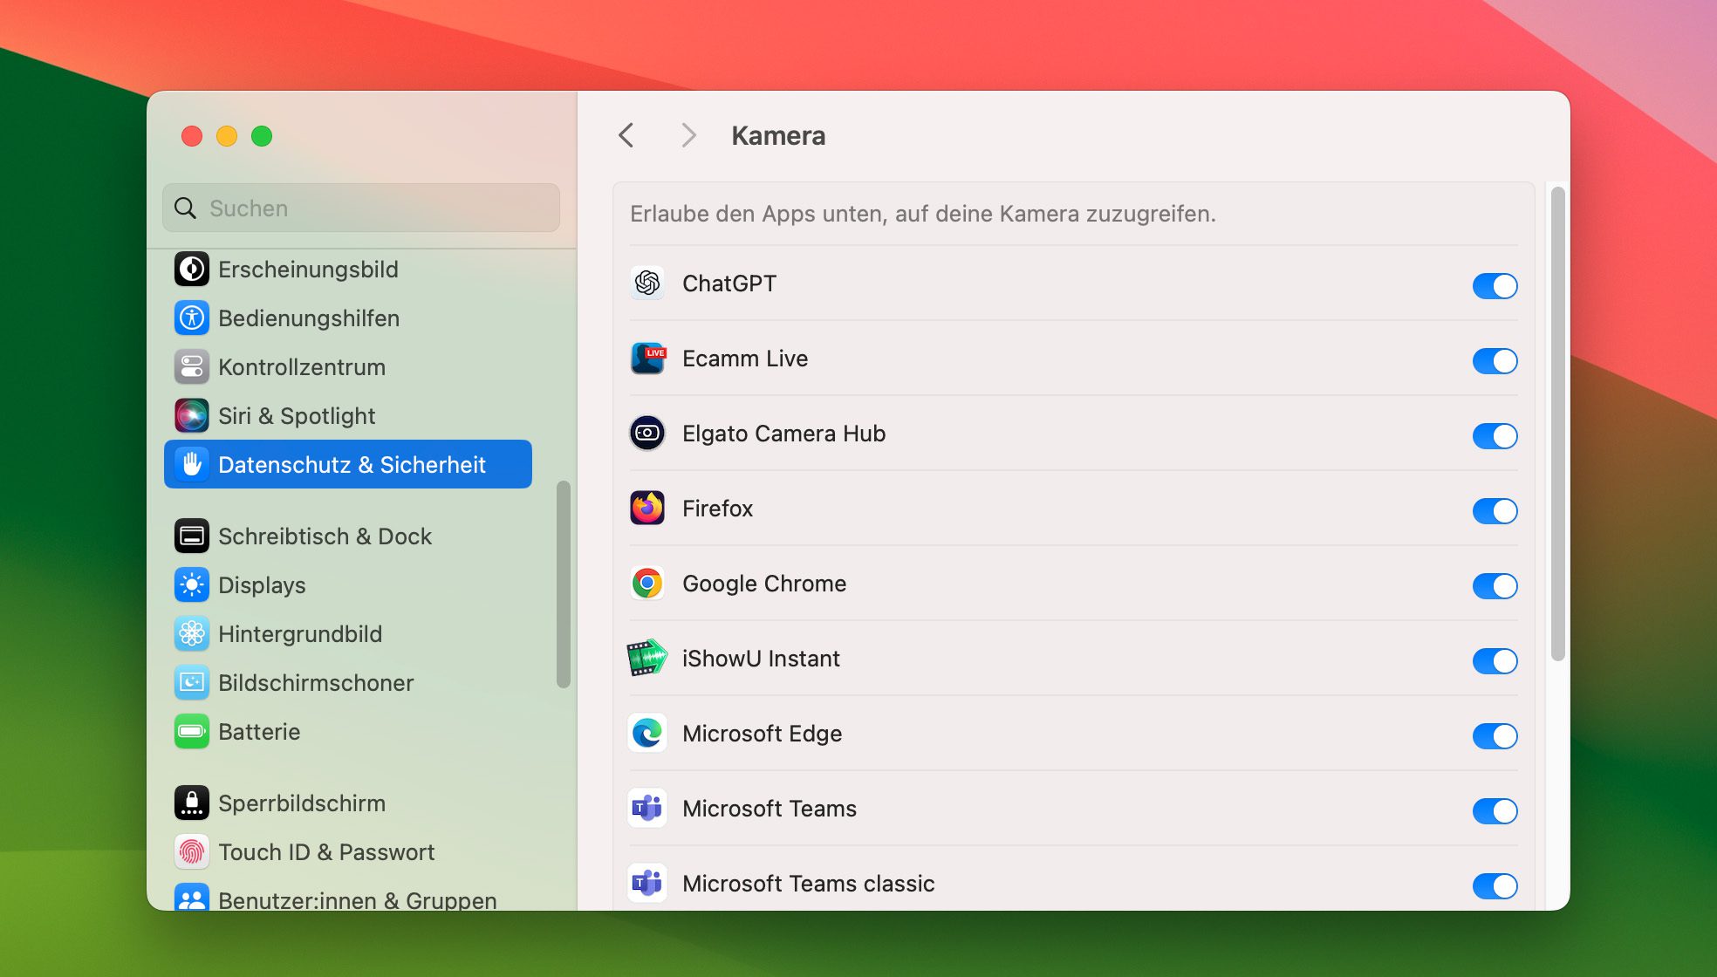This screenshot has width=1717, height=977.
Task: Click the forward navigation arrow
Action: click(688, 136)
